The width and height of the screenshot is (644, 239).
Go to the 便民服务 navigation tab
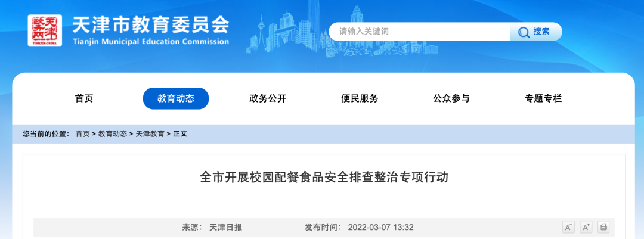tap(360, 98)
